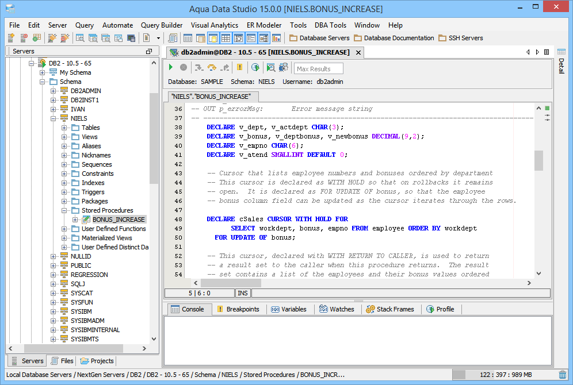Open the Database Servers toolbar shortcut

tap(319, 38)
